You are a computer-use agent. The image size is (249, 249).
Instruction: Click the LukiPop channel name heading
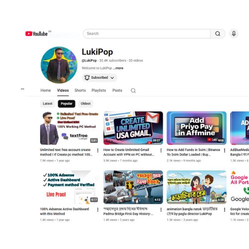tap(97, 52)
